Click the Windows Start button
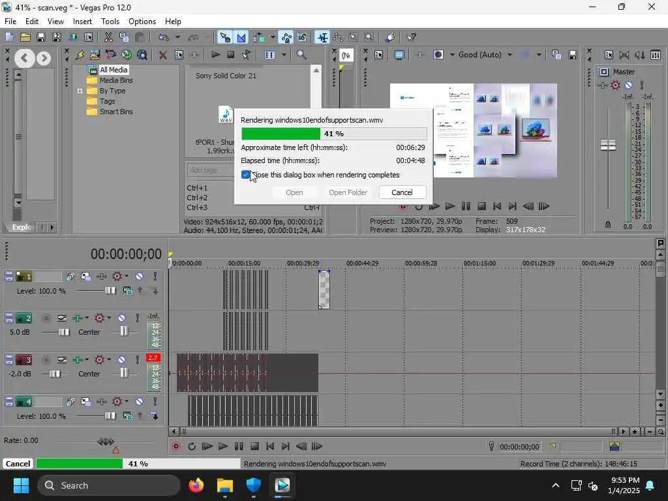Screen dimensions: 668x501 [21, 485]
